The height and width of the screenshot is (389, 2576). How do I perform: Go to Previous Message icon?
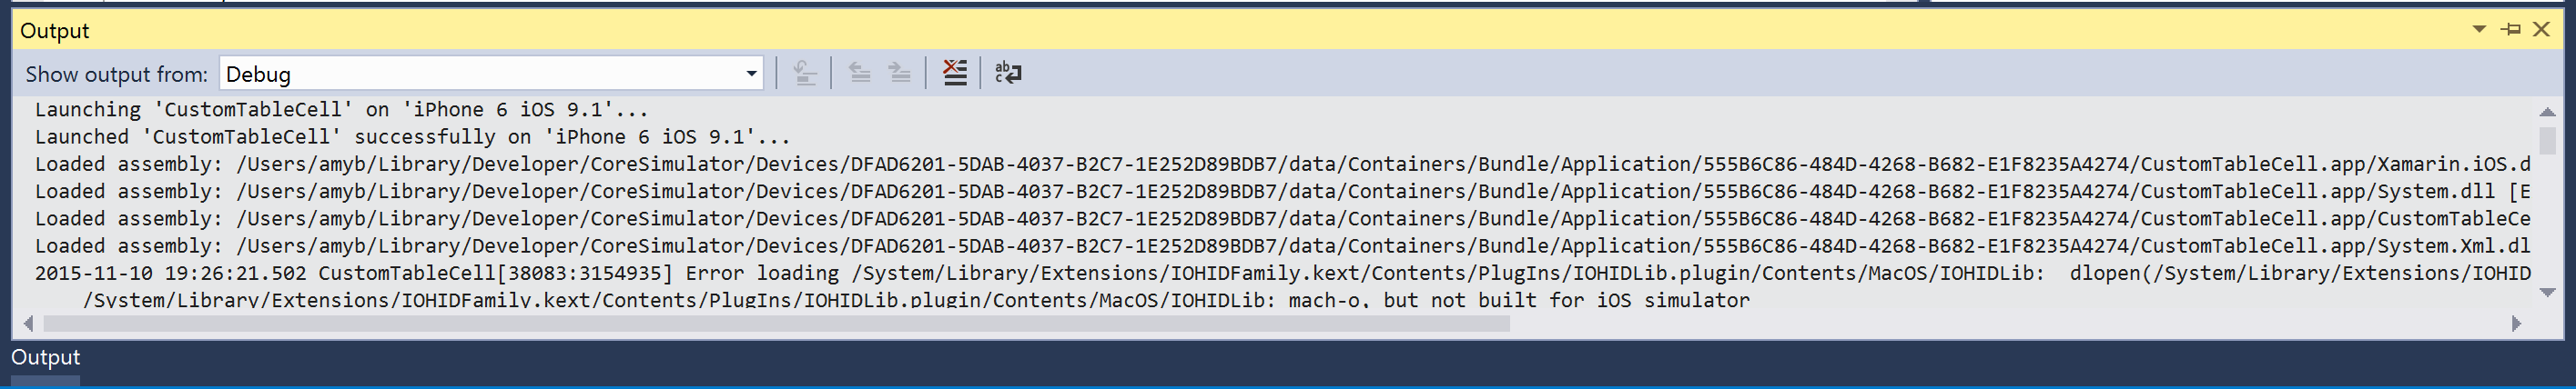pyautogui.click(x=859, y=73)
